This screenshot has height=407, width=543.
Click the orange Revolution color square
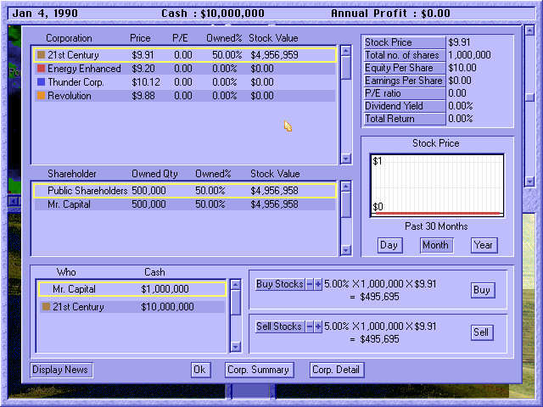pyautogui.click(x=42, y=95)
